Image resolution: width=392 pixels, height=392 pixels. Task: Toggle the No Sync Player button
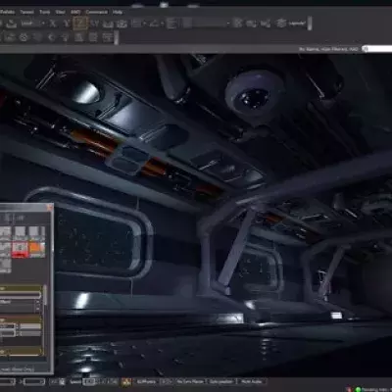tap(190, 381)
